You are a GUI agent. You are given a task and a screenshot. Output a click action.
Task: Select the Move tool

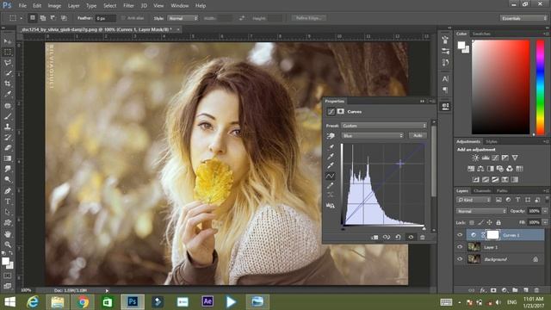click(8, 41)
